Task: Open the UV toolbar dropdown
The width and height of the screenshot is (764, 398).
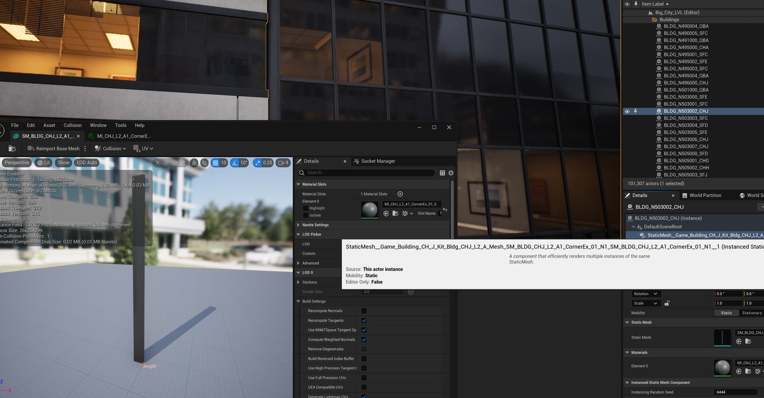Action: coord(143,149)
